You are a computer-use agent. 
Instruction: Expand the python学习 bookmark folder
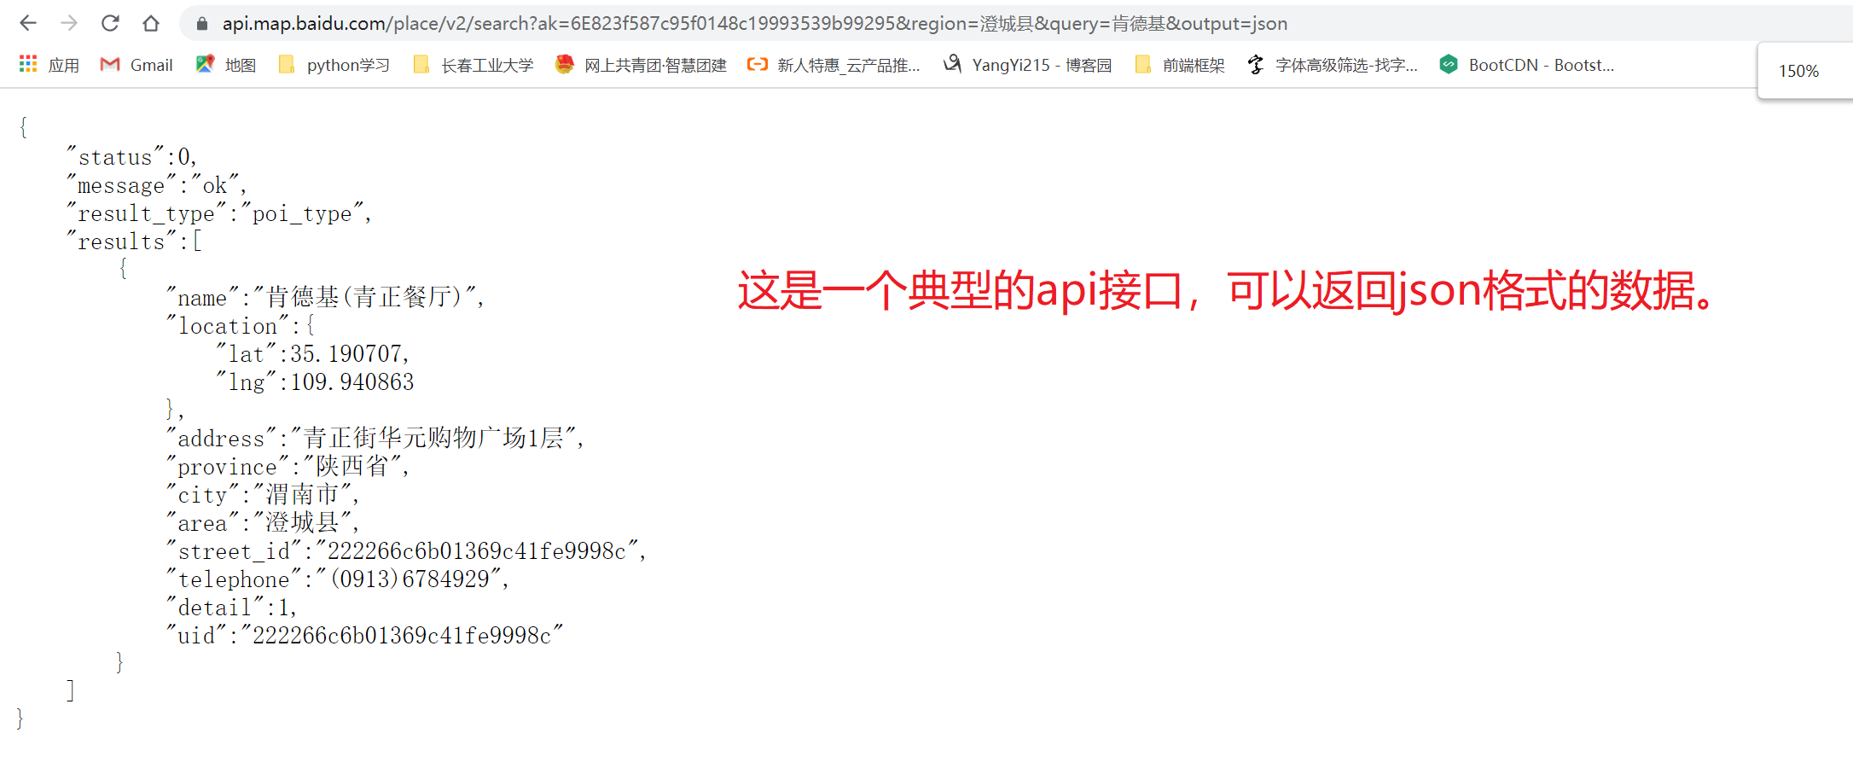pos(334,65)
